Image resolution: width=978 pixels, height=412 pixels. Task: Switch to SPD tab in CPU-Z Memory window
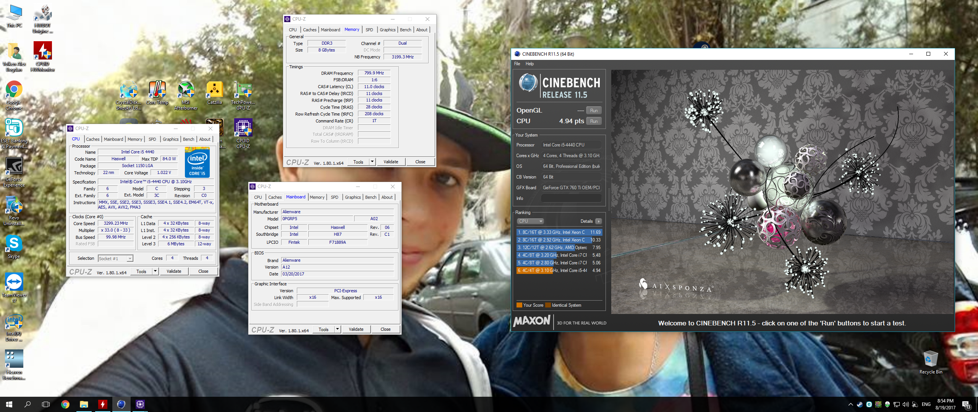369,30
